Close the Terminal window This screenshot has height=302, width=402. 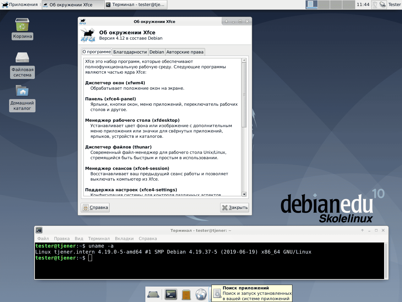(x=383, y=230)
